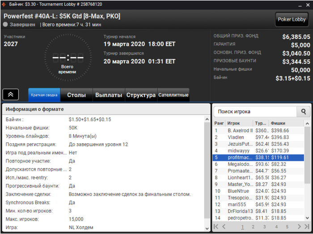Open player list page 4
Screen dimensions: 313x234
(276, 227)
